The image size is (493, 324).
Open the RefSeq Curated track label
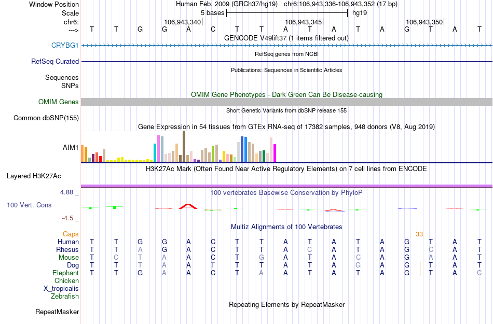pos(55,62)
